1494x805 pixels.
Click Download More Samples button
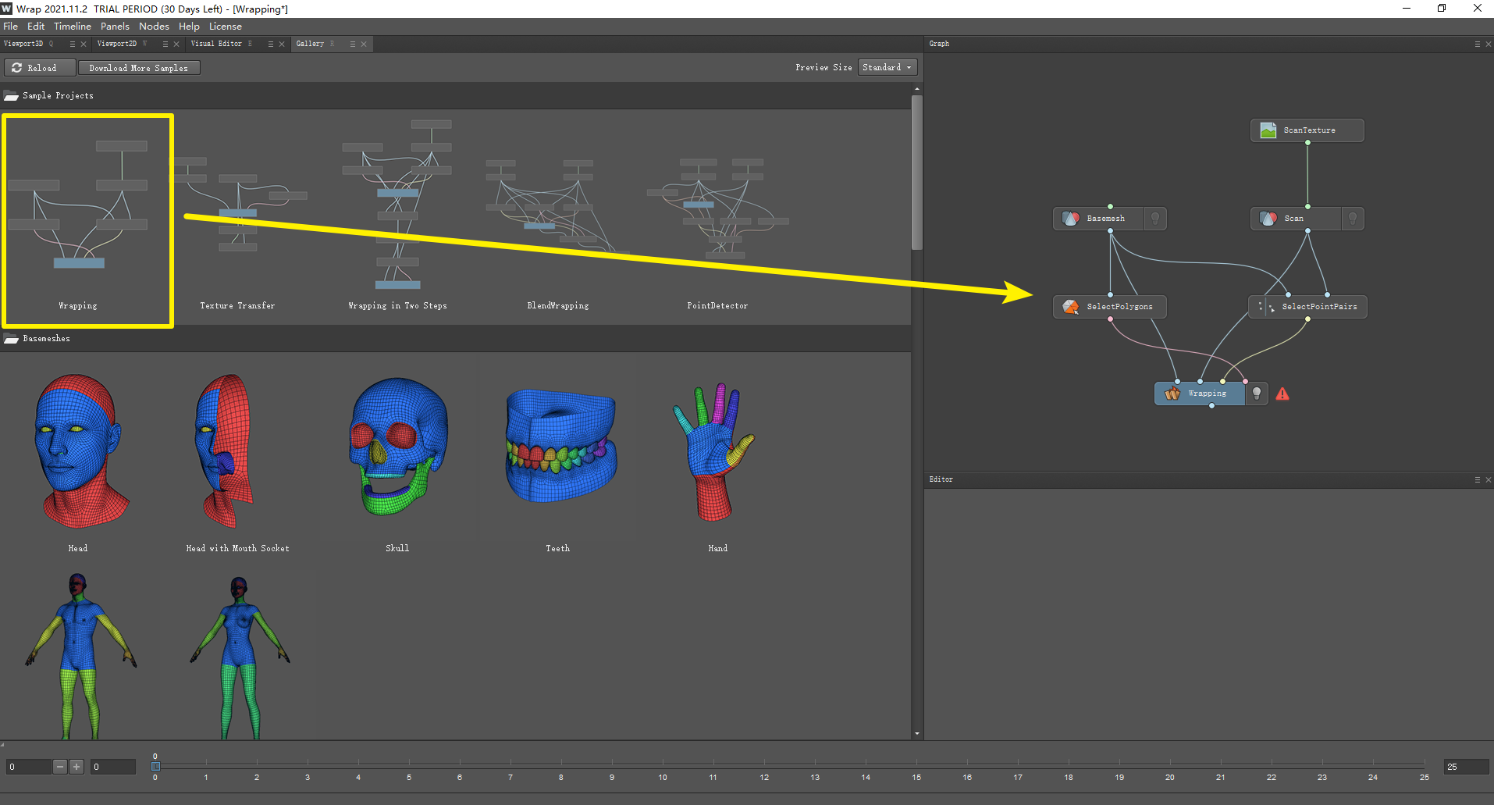139,68
